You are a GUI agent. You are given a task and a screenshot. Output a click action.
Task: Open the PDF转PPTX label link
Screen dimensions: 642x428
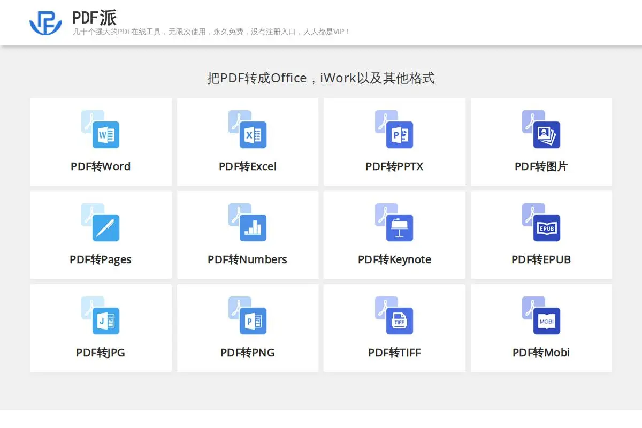394,166
